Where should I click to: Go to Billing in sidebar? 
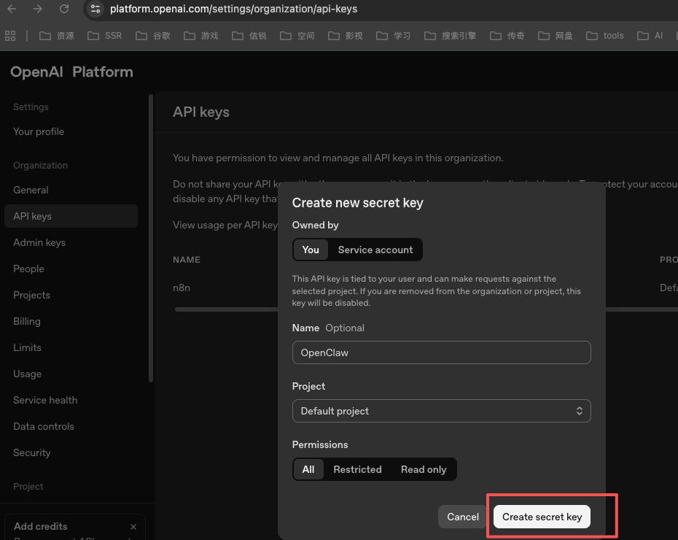point(27,321)
